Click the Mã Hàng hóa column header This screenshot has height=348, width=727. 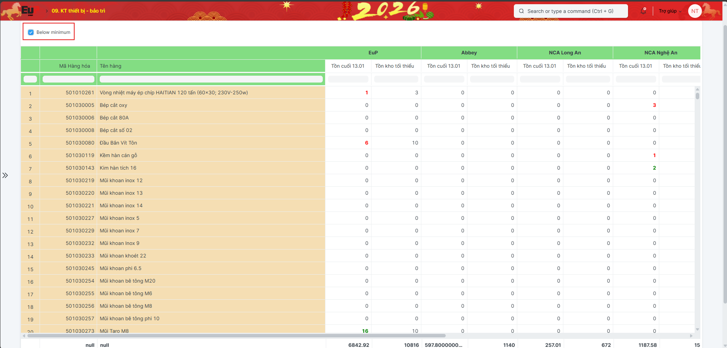click(75, 66)
